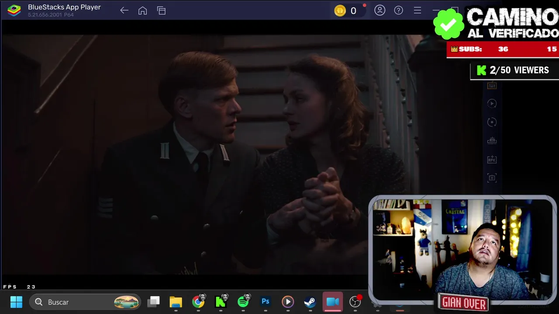The height and width of the screenshot is (314, 559).
Task: Trim memory using the RAM sidebar icon
Action: coord(492,141)
